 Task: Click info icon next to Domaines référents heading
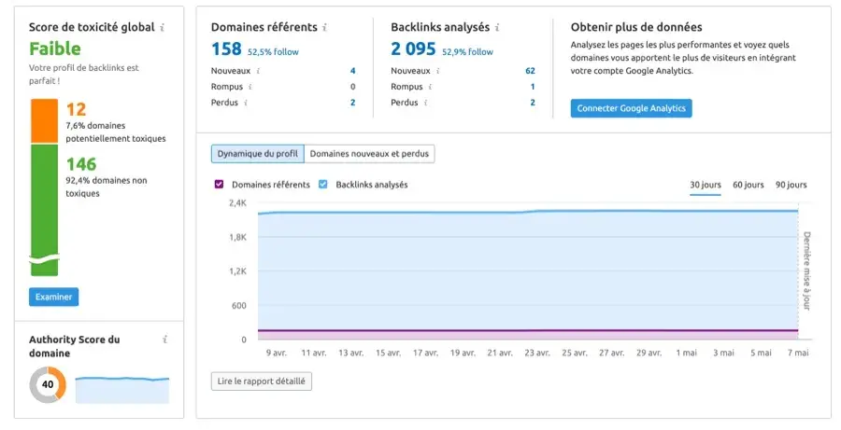pyautogui.click(x=324, y=27)
